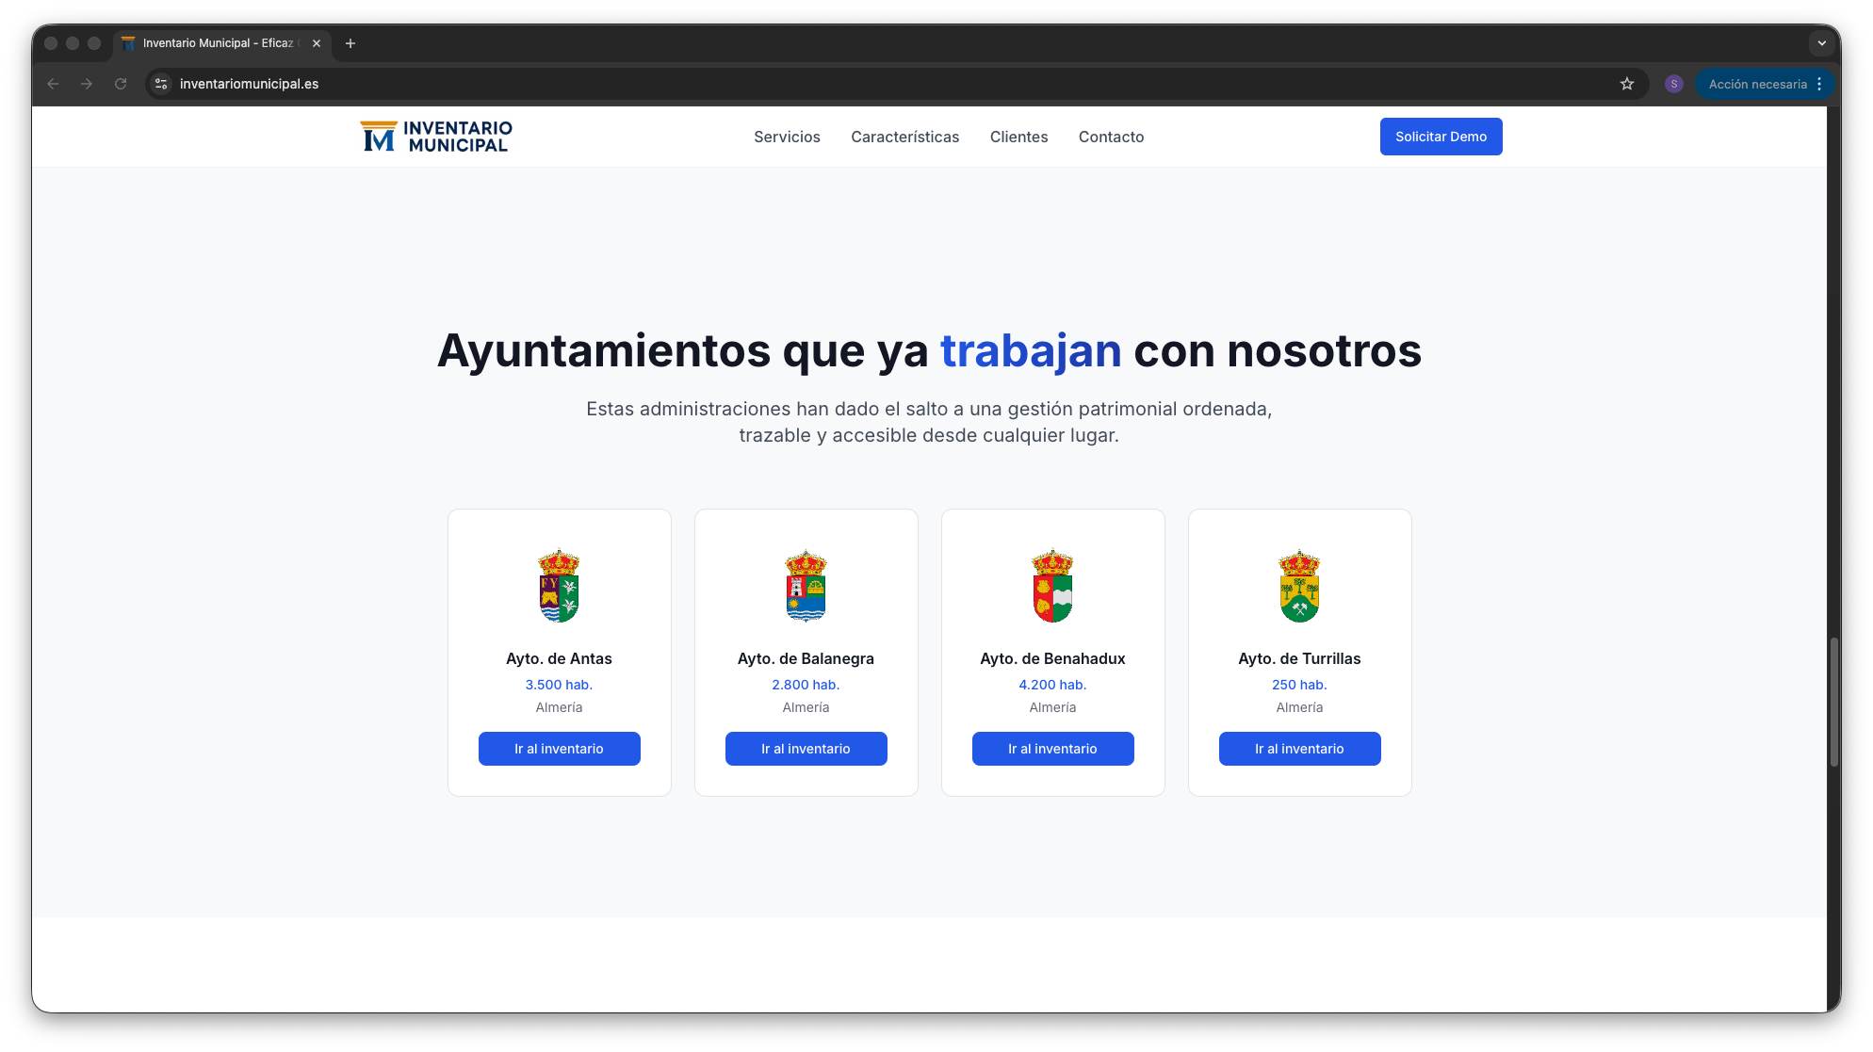Click the Ayto. de Turrillas coat of arms
The width and height of the screenshot is (1873, 1052).
click(x=1299, y=586)
